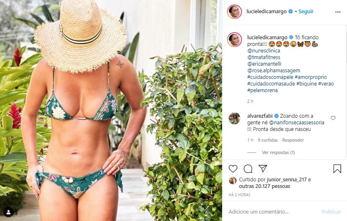The width and height of the screenshot is (347, 221).
Task: Open @nunesclinica mention link
Action: point(263,51)
